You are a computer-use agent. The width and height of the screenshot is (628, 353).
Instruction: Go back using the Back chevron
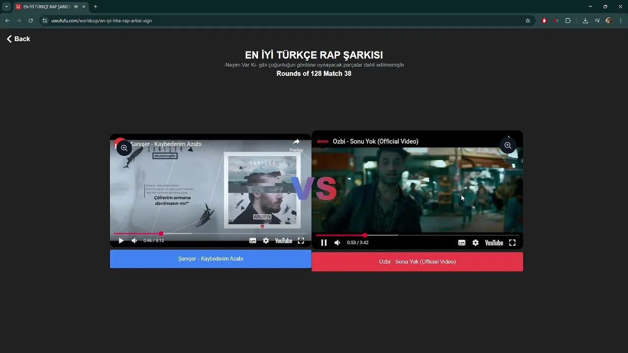click(x=18, y=39)
